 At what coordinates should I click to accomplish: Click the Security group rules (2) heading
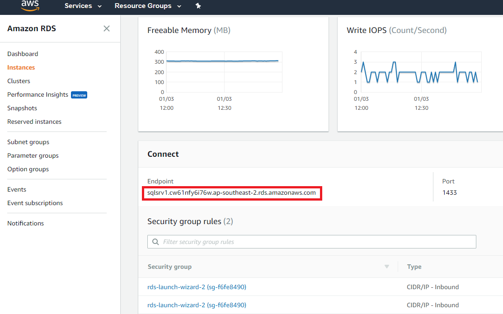click(x=190, y=221)
